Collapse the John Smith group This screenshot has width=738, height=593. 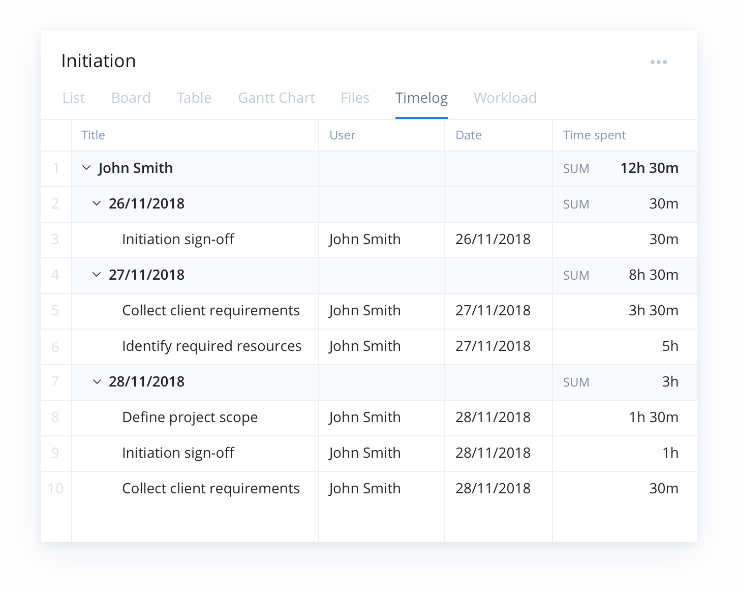[86, 168]
